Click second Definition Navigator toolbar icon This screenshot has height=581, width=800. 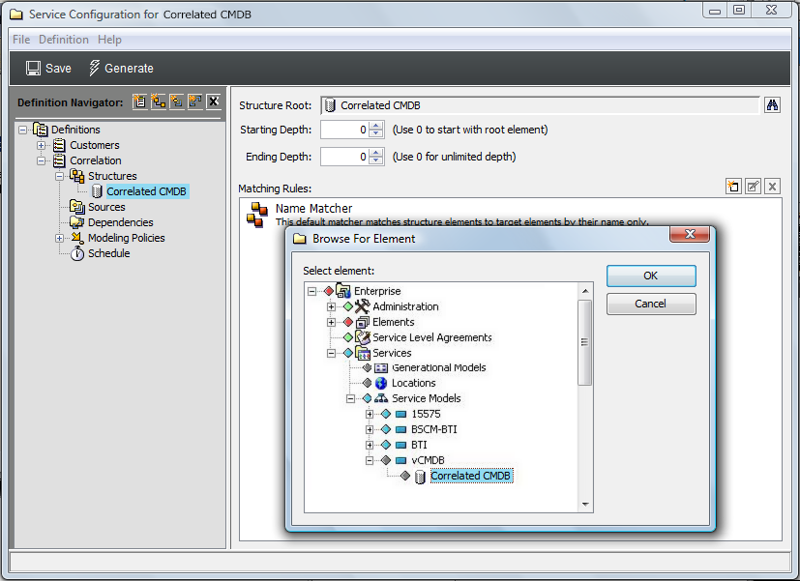pos(159,102)
